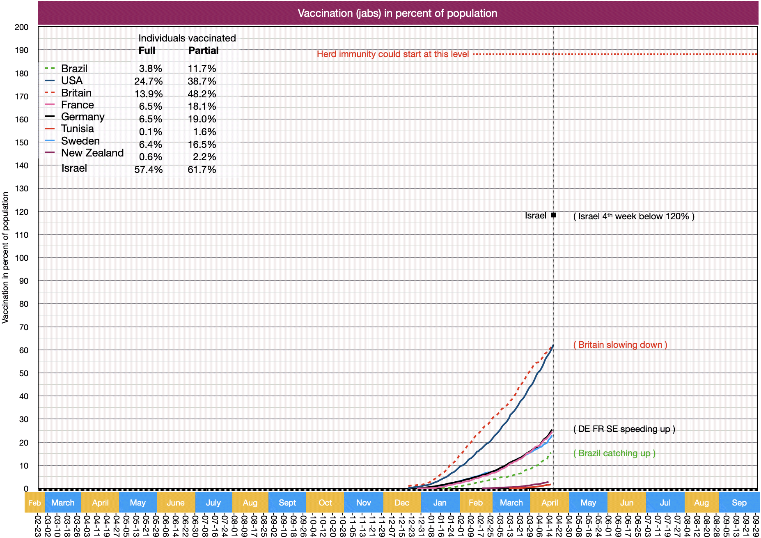Screen dimensions: 761x538
Task: Click the 'Brazil catching up' annotation
Action: (614, 453)
